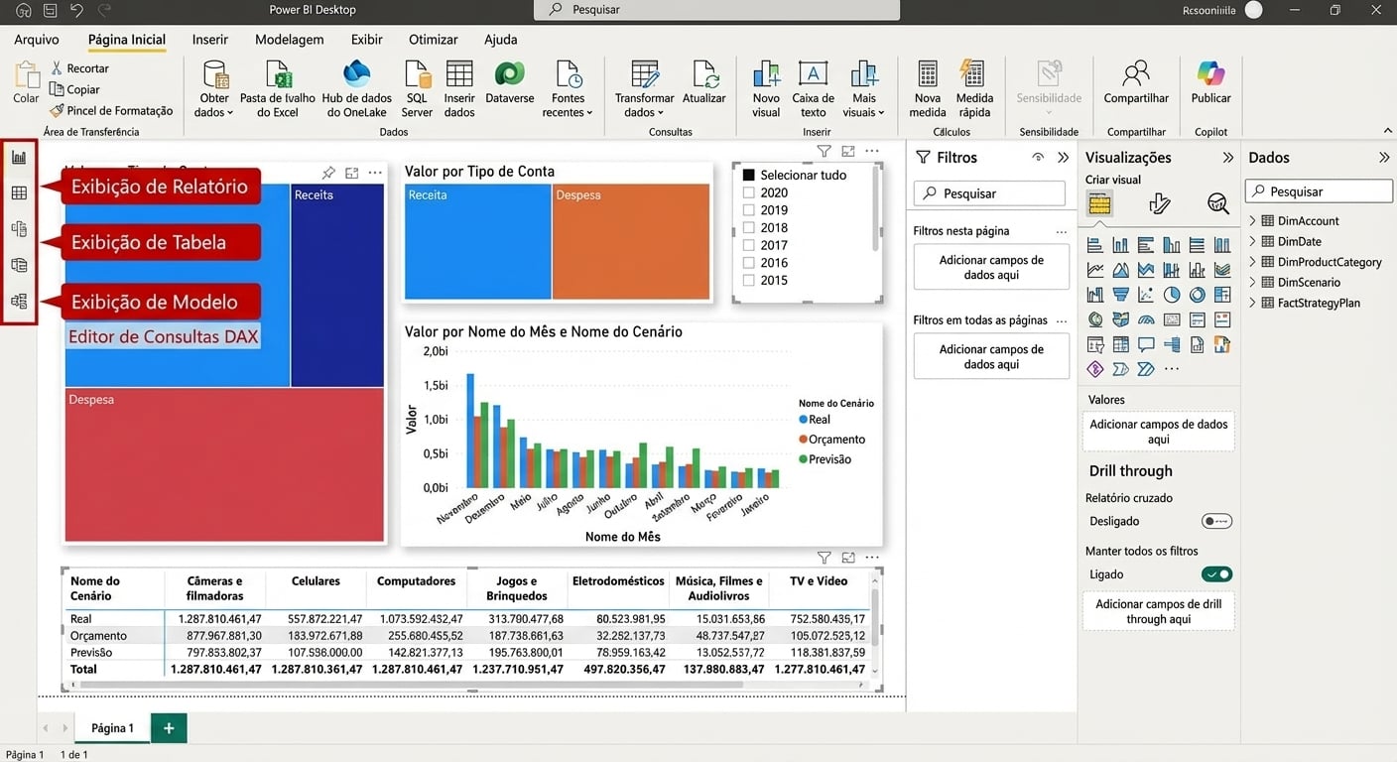Add a new page with the plus button
This screenshot has width=1397, height=762.
pos(168,727)
